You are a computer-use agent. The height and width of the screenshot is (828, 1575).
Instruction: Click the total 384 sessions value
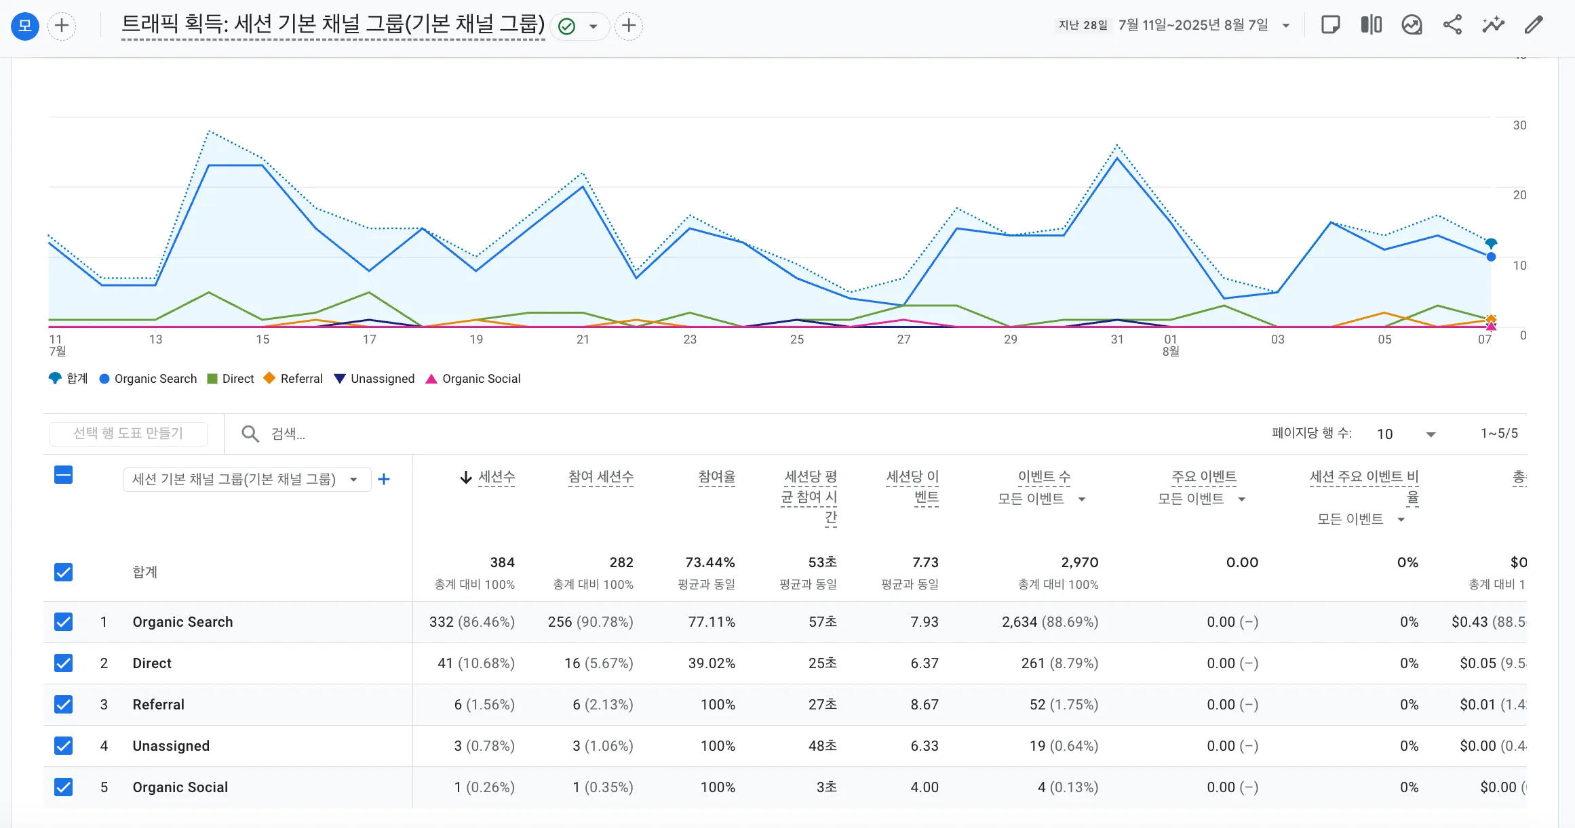point(502,562)
